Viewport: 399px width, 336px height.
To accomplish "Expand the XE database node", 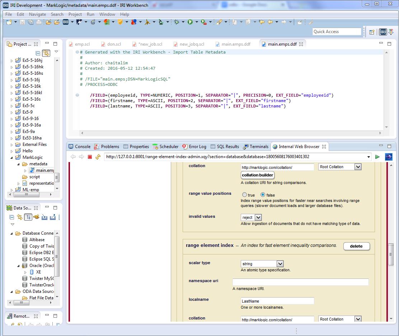I will click(25, 272).
